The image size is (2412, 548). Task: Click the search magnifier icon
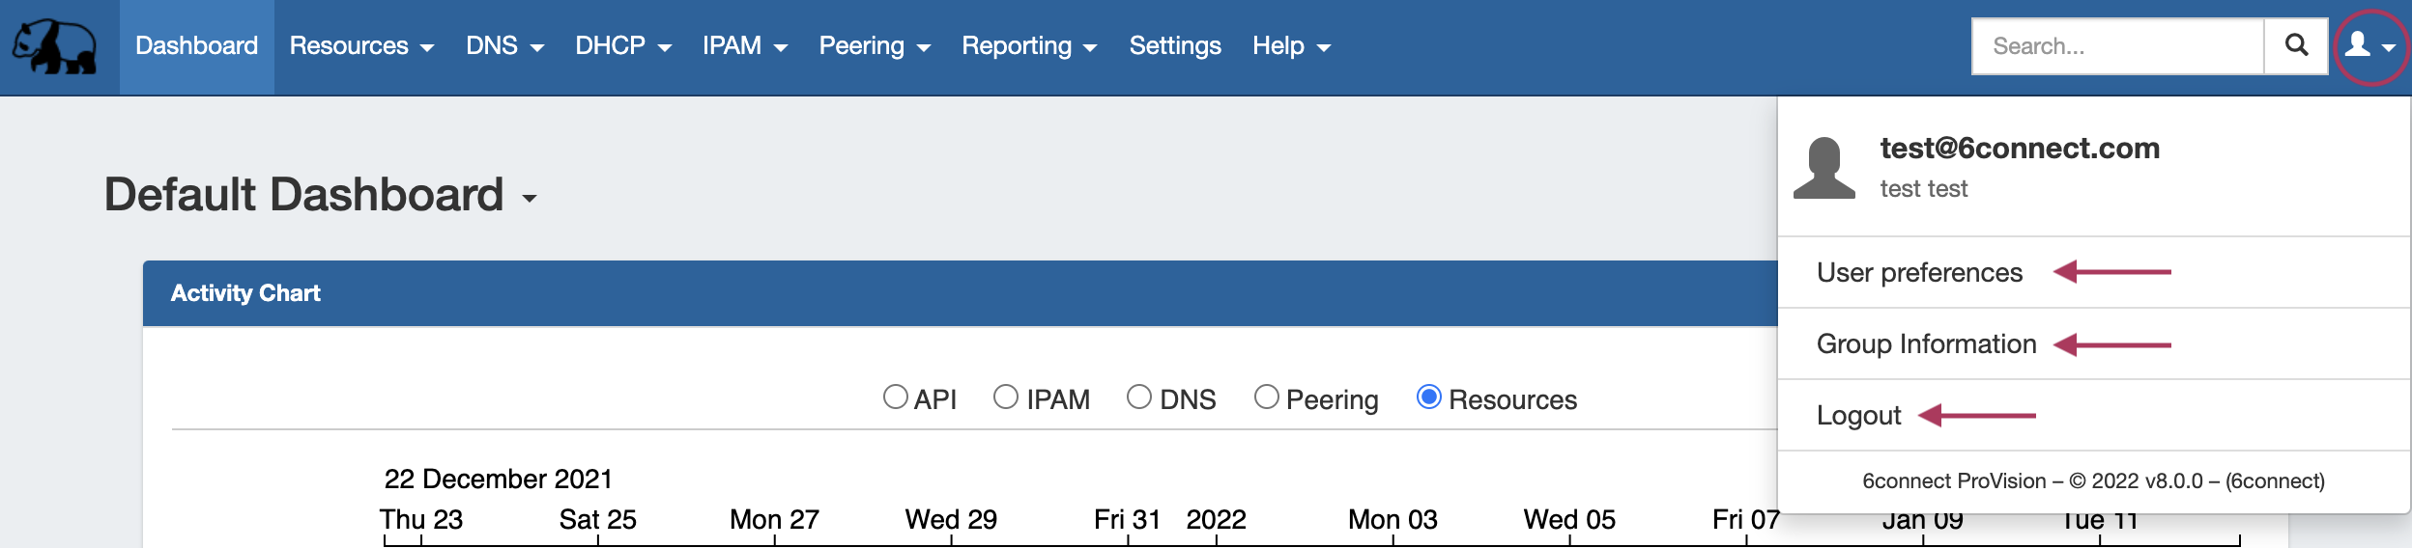coord(2296,45)
